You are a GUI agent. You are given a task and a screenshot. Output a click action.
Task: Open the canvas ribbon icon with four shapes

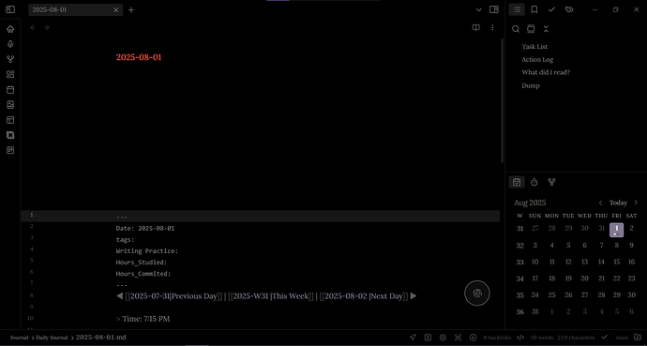10,74
